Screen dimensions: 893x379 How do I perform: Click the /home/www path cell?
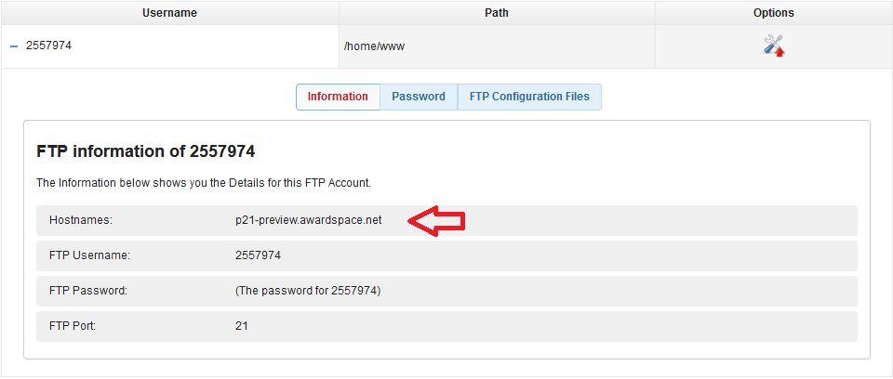click(x=374, y=46)
